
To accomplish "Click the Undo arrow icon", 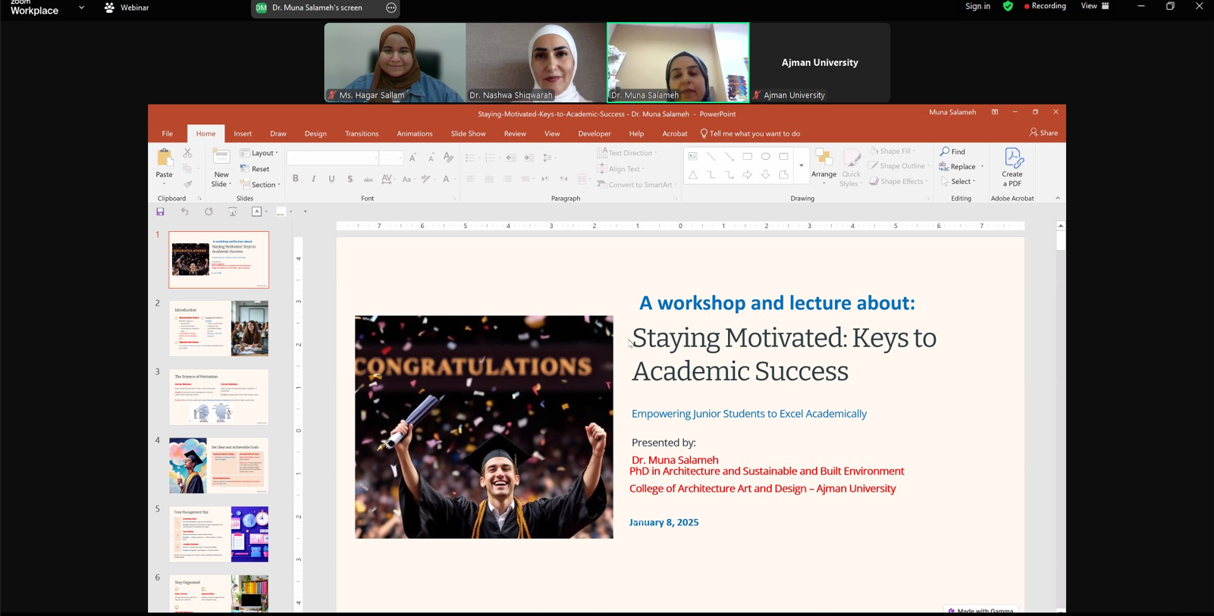I will click(x=184, y=212).
